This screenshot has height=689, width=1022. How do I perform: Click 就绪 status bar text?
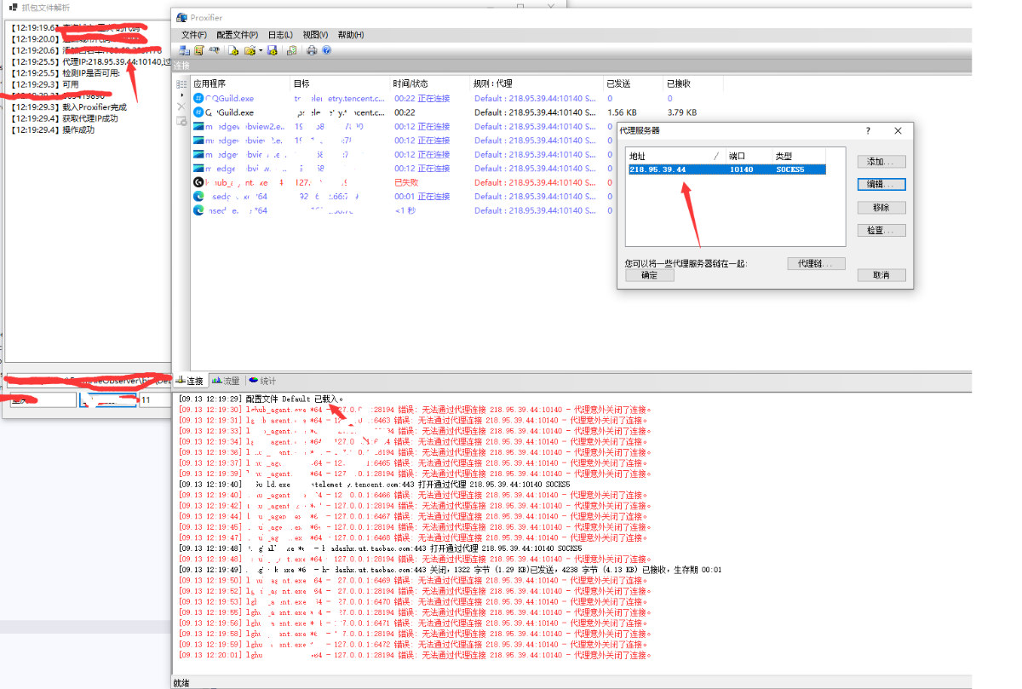coord(181,683)
